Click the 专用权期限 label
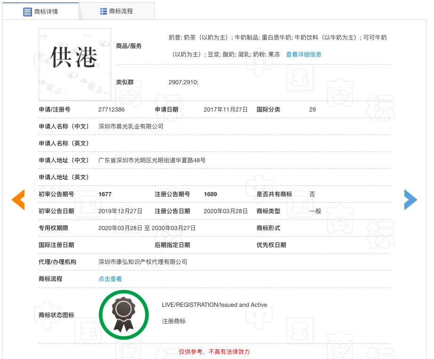This screenshot has width=434, height=359. [x=53, y=228]
